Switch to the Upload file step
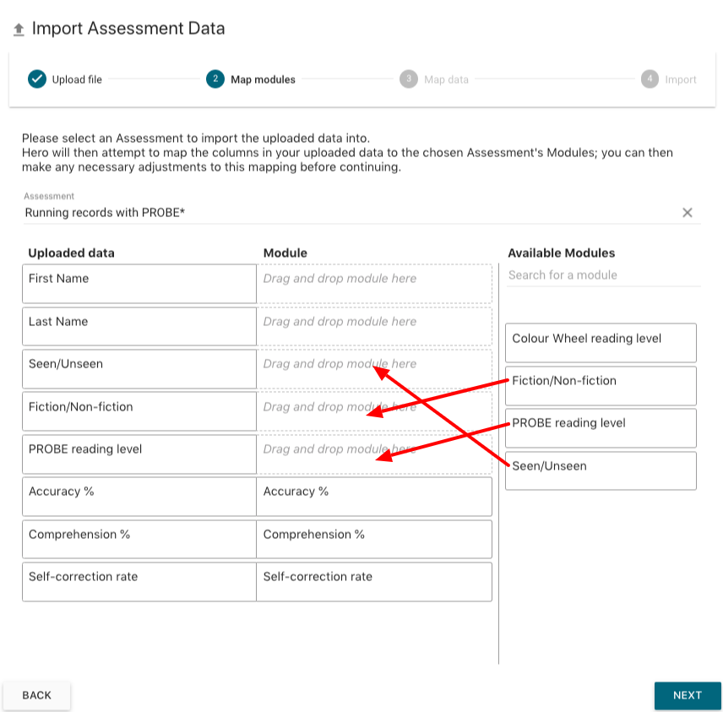 [x=80, y=79]
